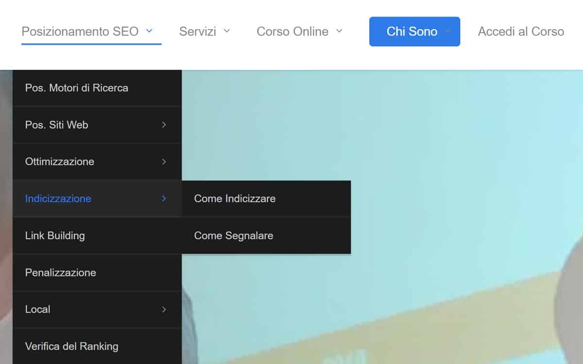This screenshot has width=583, height=364.
Task: Select Pos. Siti Web menu entry
Action: click(97, 125)
